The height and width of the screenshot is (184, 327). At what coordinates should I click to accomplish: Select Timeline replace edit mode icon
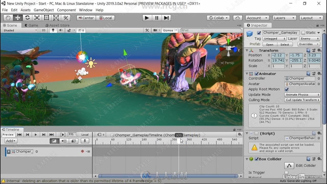[74, 141]
